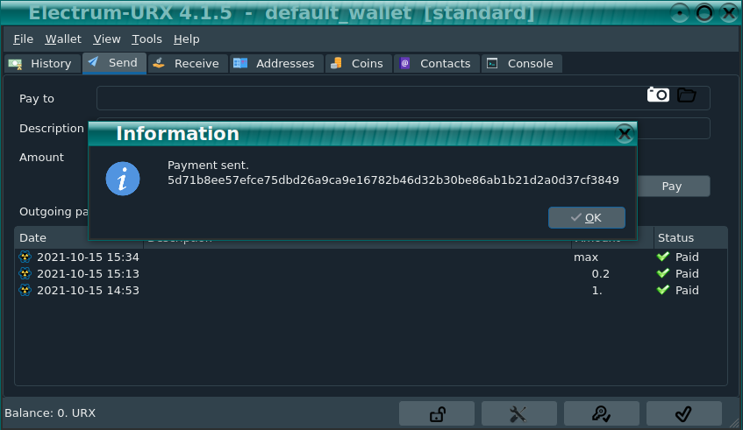Switch to the History tab
Image resolution: width=743 pixels, height=430 pixels.
(x=42, y=63)
